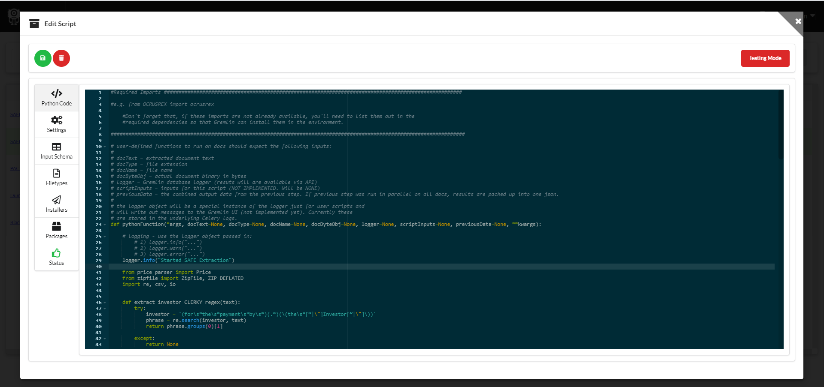Click the 'def pythonFunction' definition line
The height and width of the screenshot is (387, 824).
coord(326,225)
